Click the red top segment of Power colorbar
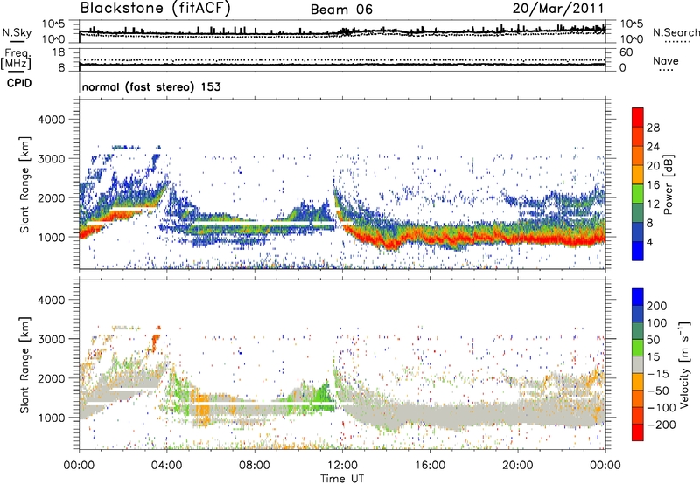 tap(638, 117)
